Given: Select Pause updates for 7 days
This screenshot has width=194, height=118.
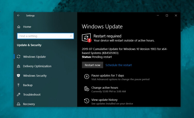Looking at the screenshot, I should coord(108,76).
